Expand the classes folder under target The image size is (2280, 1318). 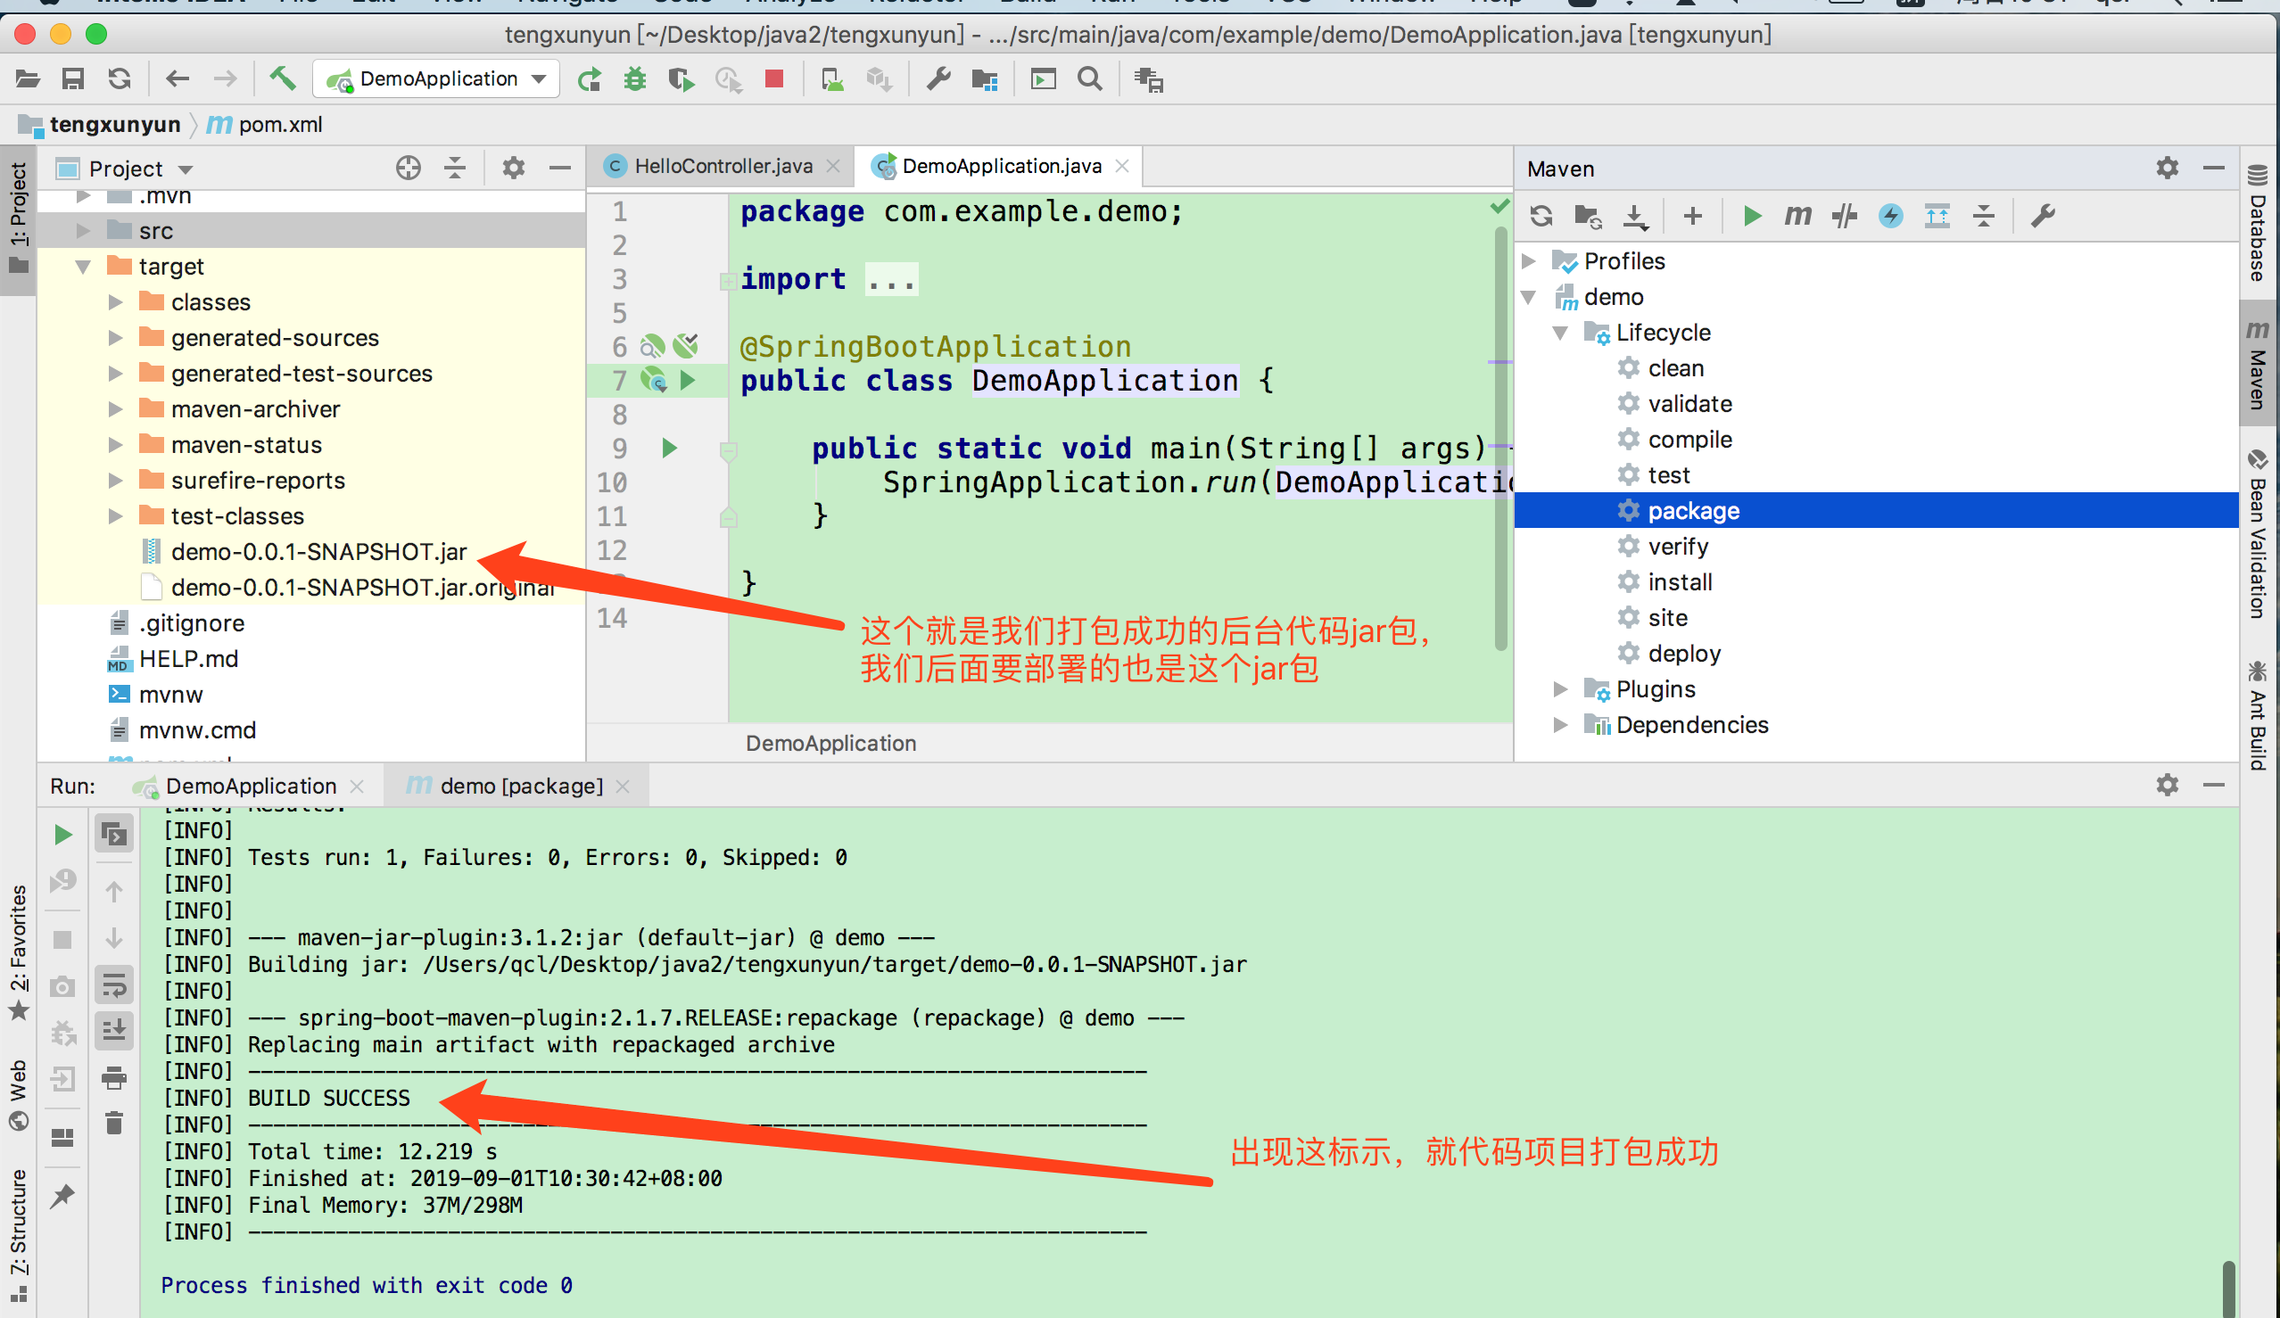pos(116,302)
